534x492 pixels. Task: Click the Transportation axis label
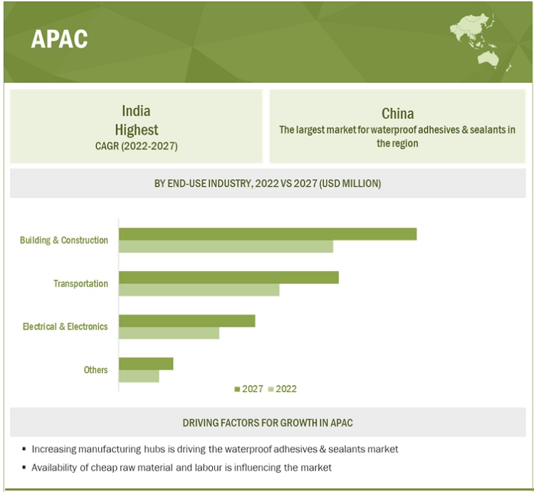coord(80,284)
